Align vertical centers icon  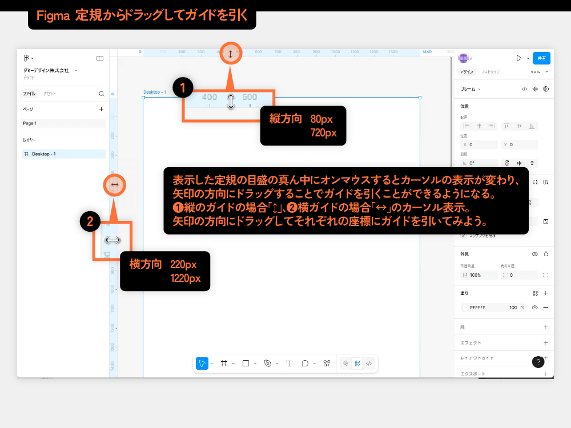[x=519, y=126]
